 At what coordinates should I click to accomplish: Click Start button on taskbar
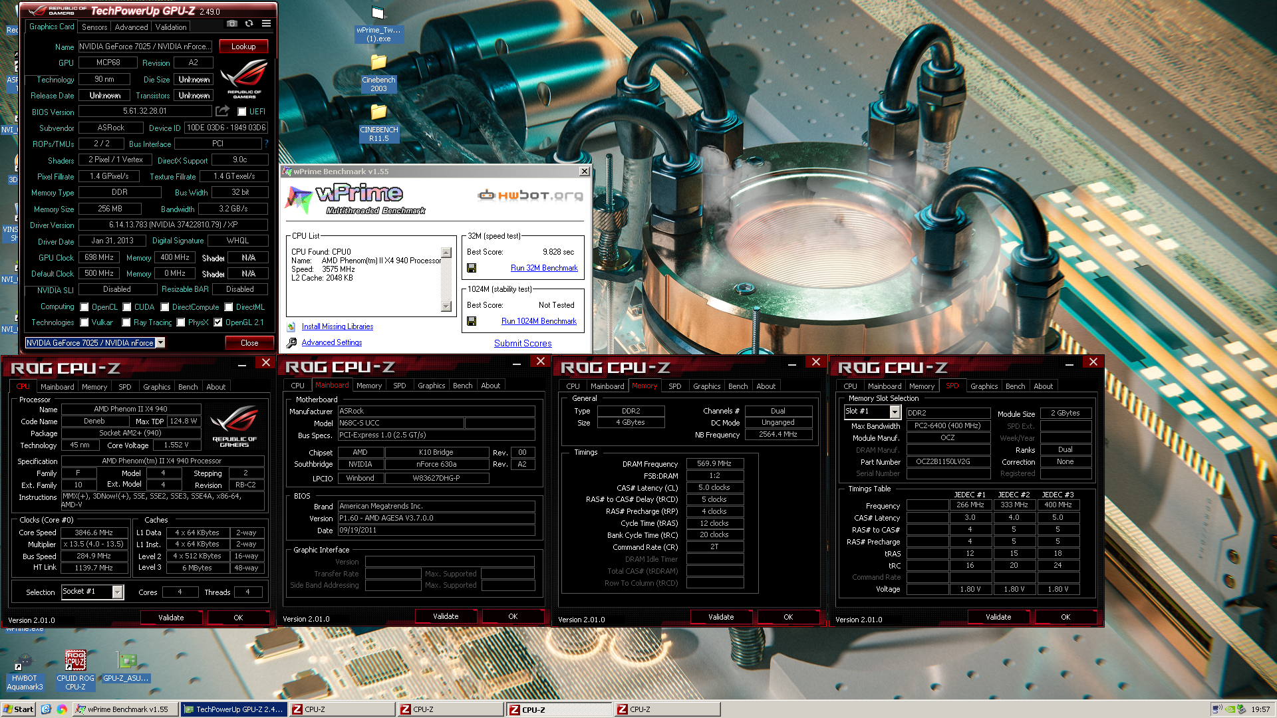click(x=19, y=709)
